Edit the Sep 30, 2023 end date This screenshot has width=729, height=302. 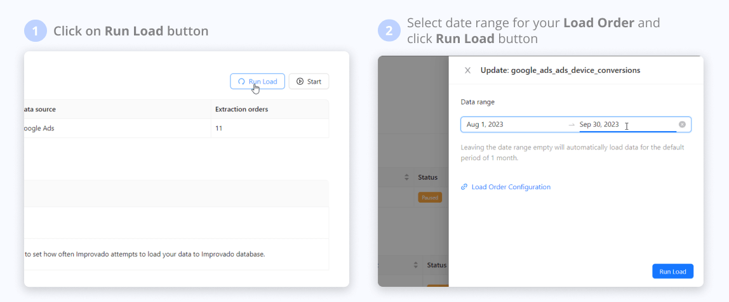(599, 125)
